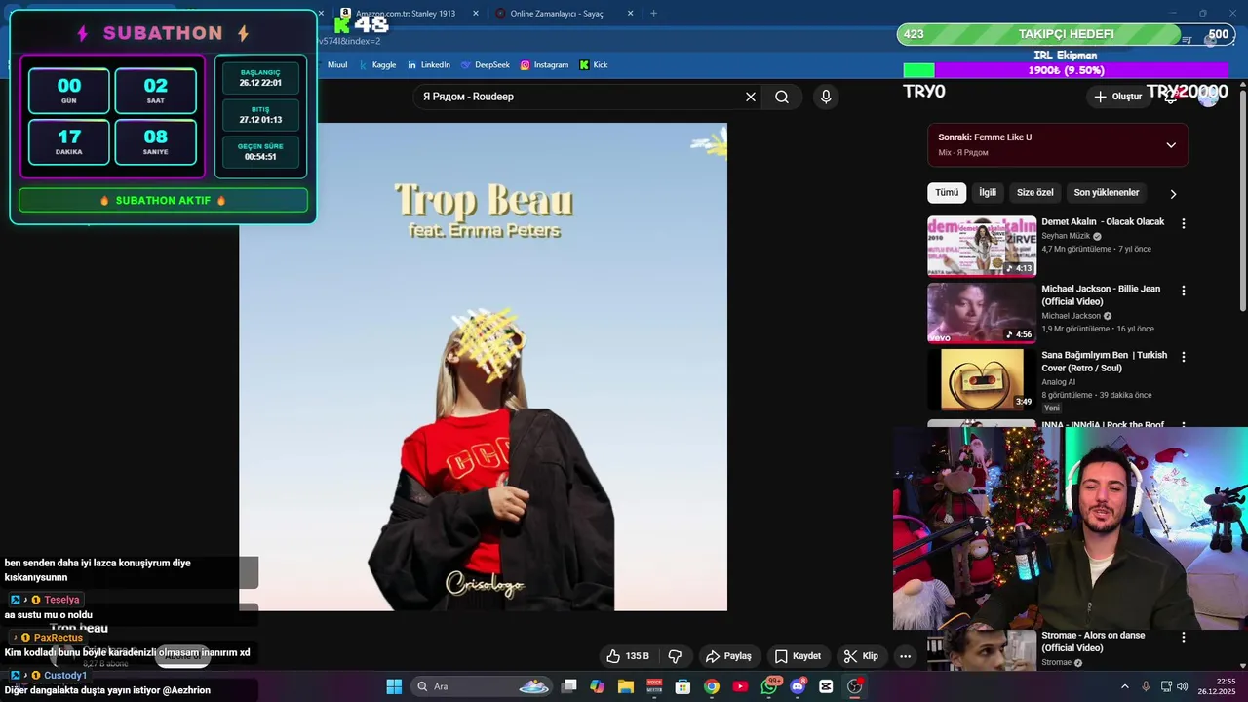Open OBS Studio from the taskbar
Screen dimensions: 1248x702
point(855,686)
